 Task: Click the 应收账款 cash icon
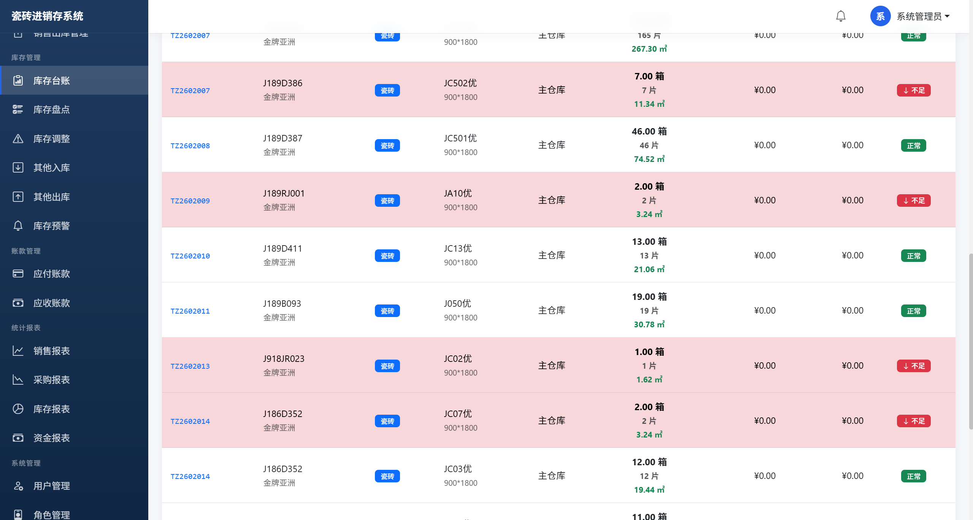(x=18, y=303)
